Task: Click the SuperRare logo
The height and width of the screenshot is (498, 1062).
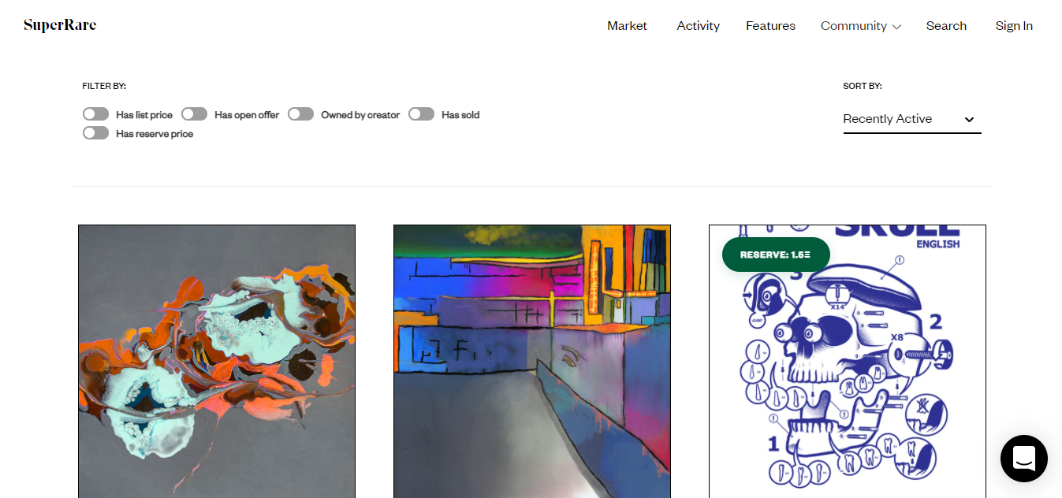Action: 60,25
